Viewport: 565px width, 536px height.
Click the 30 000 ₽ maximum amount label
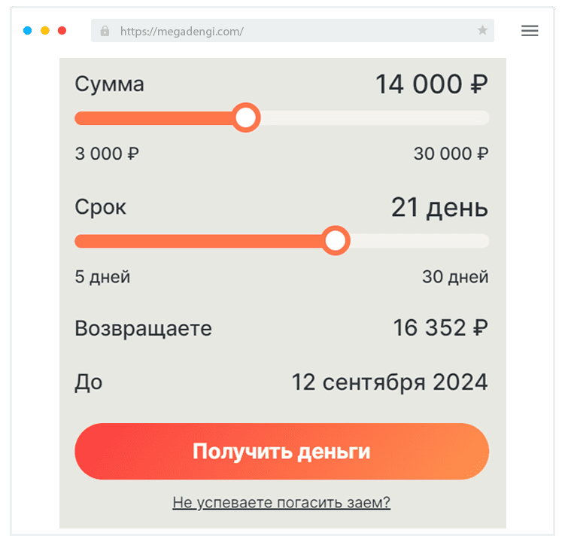click(451, 154)
